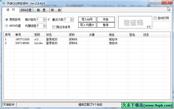This screenshot has height=109, width=174.
Task: Sort by the 密码 column header
Action: (x=39, y=35)
